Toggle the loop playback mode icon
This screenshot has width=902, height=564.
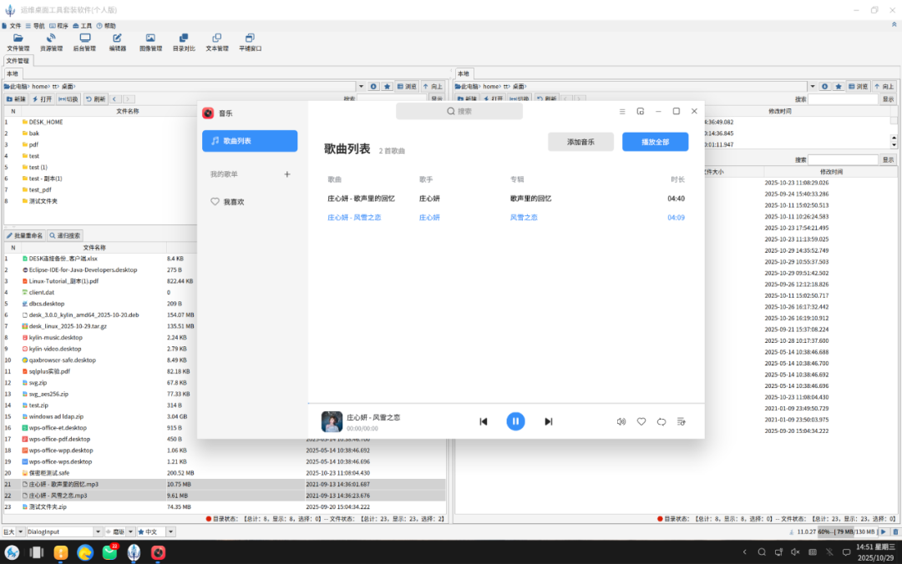(661, 421)
